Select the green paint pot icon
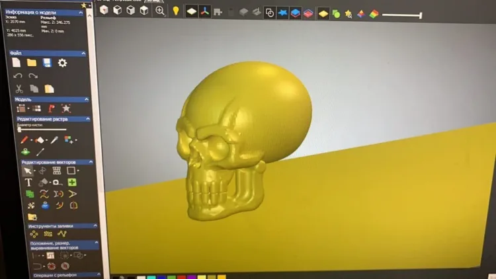This screenshot has height=279, width=496. click(25, 152)
